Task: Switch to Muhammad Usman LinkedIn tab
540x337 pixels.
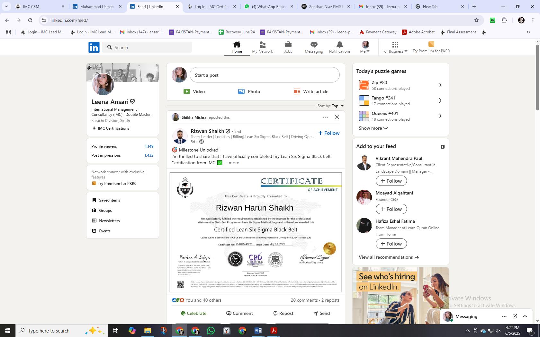Action: pos(97,6)
